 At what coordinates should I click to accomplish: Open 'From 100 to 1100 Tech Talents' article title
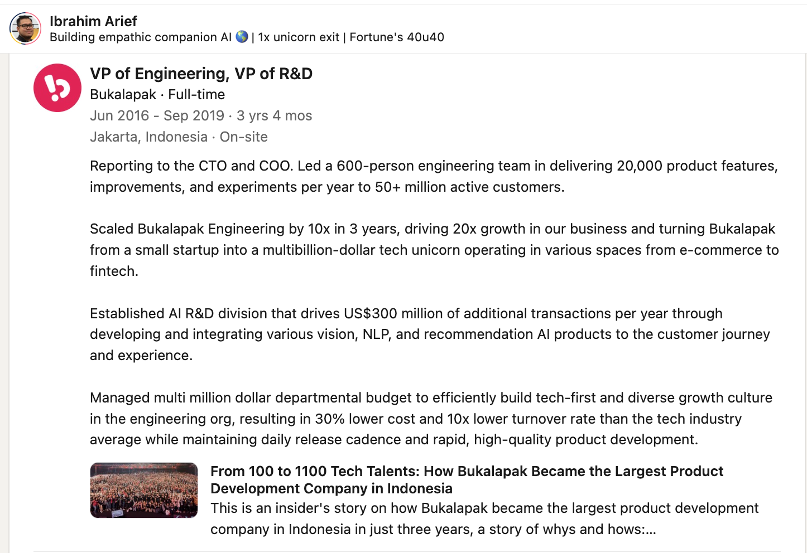coord(467,480)
